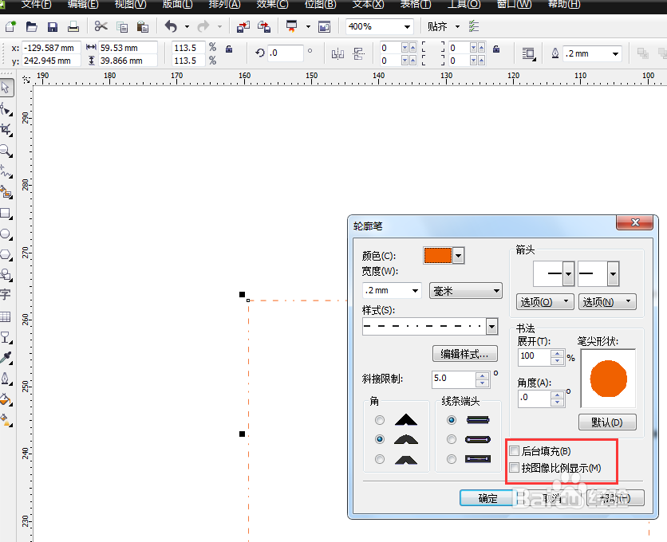The height and width of the screenshot is (542, 667).
Task: Open the 编辑 menu
Action: click(83, 4)
